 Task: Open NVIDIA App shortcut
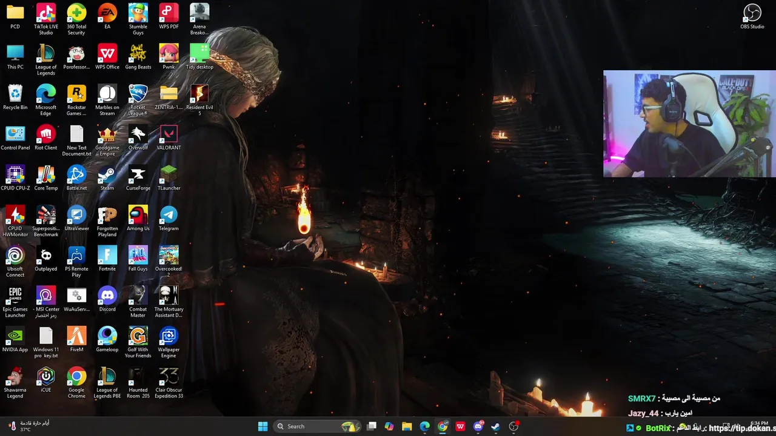[x=15, y=340]
